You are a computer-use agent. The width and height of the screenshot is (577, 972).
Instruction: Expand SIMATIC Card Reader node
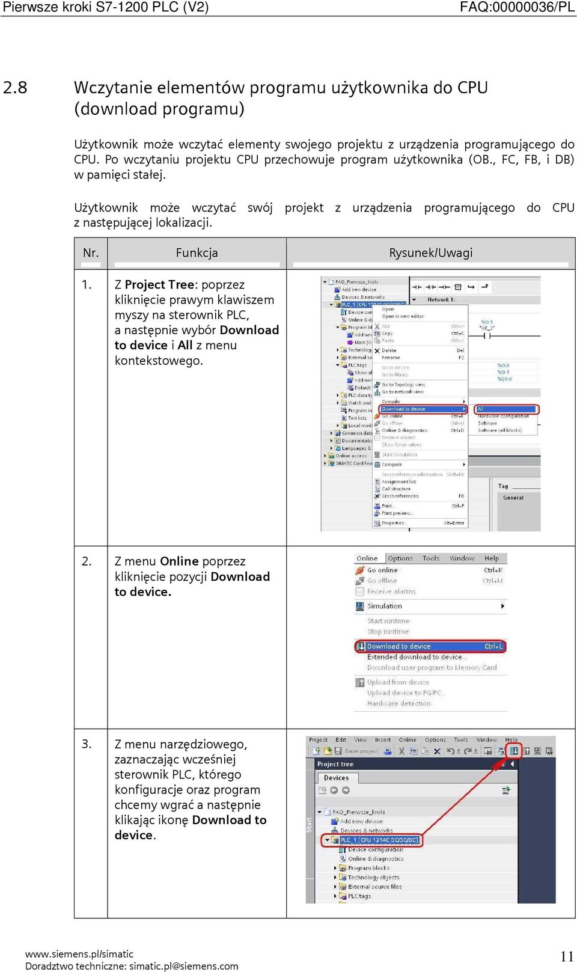pyautogui.click(x=325, y=463)
